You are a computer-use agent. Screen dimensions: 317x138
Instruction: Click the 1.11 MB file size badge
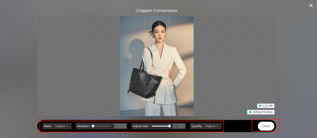pos(266,106)
